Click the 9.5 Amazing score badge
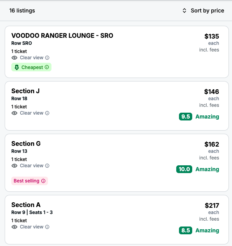 (x=199, y=117)
